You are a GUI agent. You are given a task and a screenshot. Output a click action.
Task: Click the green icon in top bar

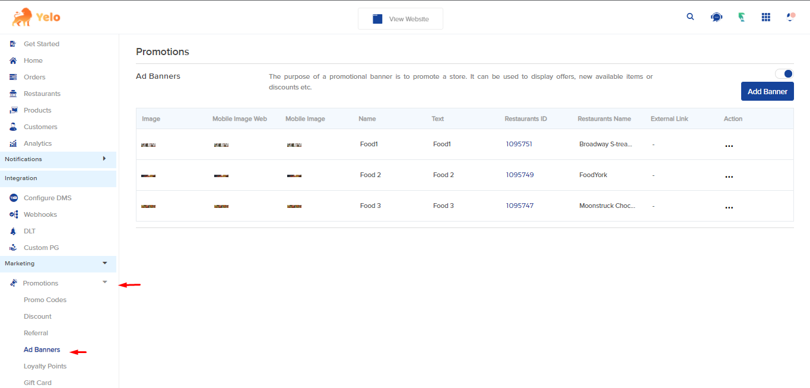[x=741, y=17]
